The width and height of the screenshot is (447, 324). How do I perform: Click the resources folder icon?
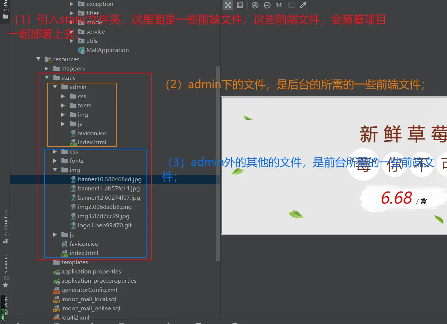point(48,59)
